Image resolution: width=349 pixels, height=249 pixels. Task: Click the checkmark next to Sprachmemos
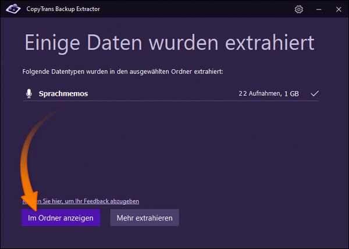click(x=315, y=93)
